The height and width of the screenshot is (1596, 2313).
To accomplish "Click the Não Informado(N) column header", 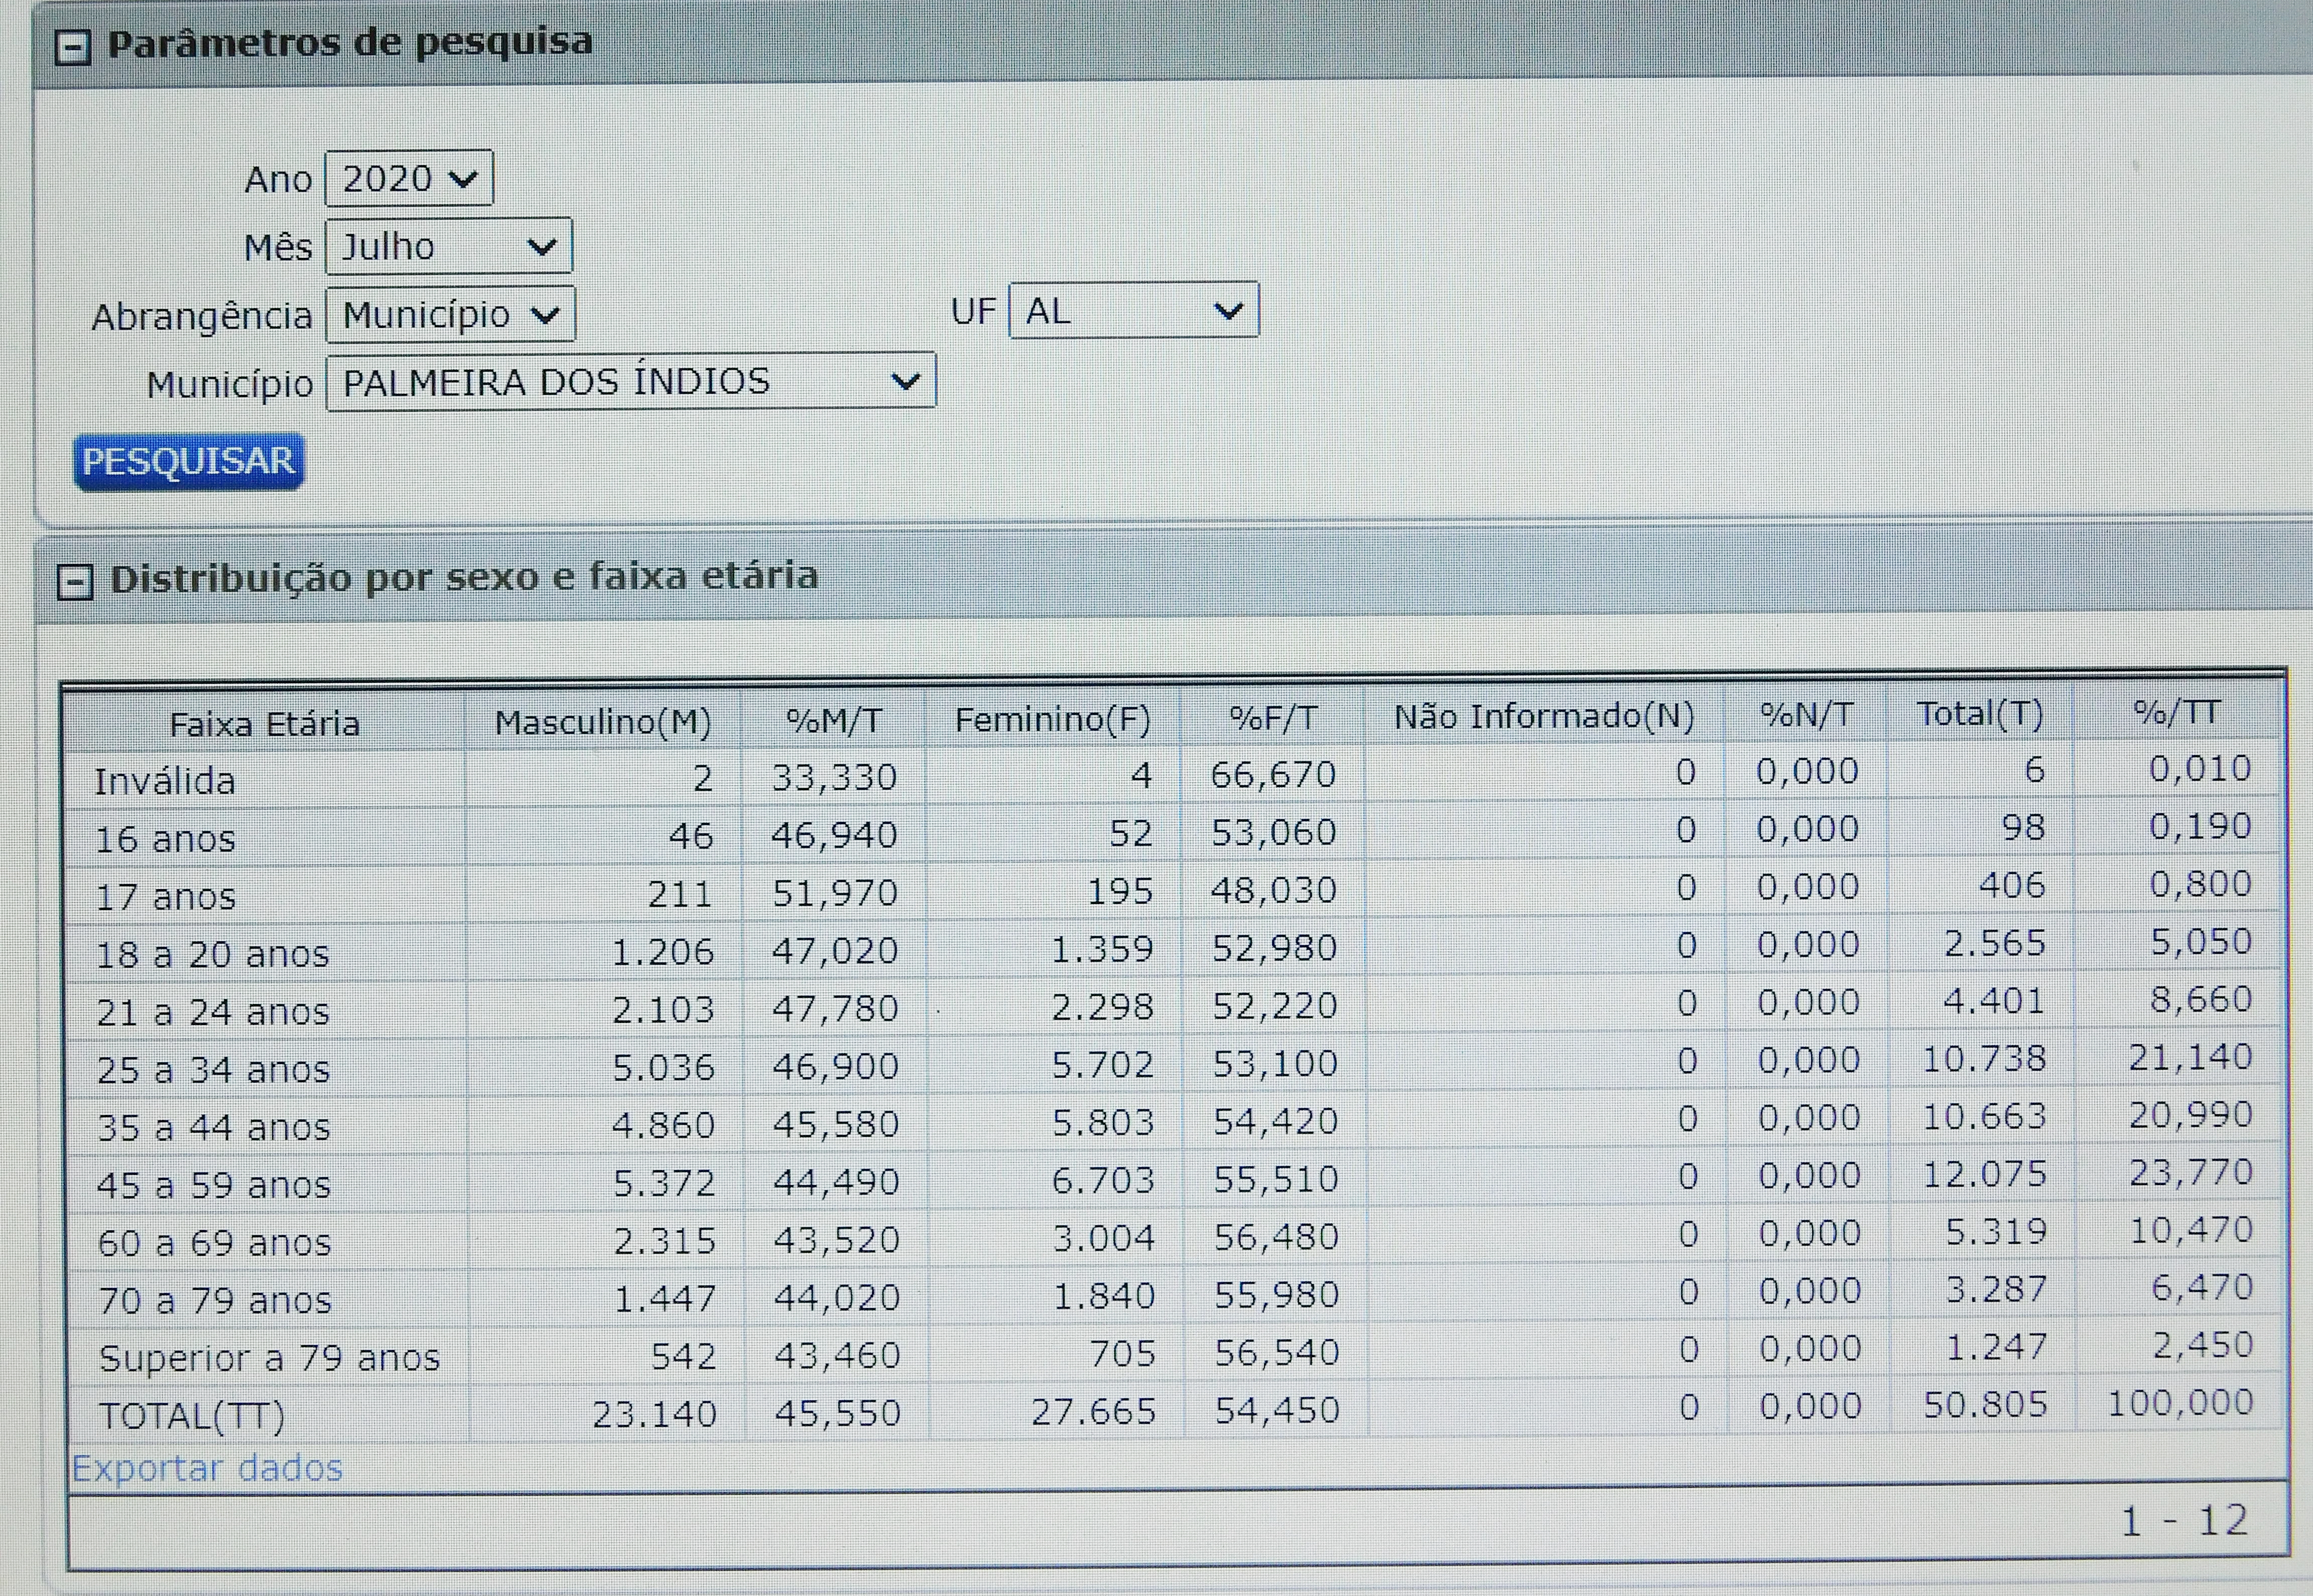I will pos(1544,716).
